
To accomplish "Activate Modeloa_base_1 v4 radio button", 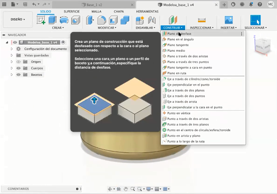I will 63,42.
